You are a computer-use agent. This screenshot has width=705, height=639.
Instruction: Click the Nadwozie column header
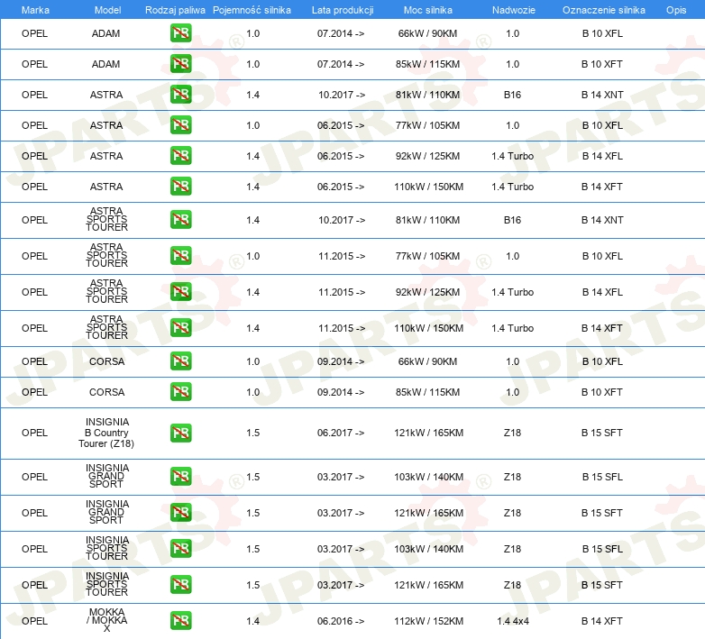pyautogui.click(x=514, y=10)
